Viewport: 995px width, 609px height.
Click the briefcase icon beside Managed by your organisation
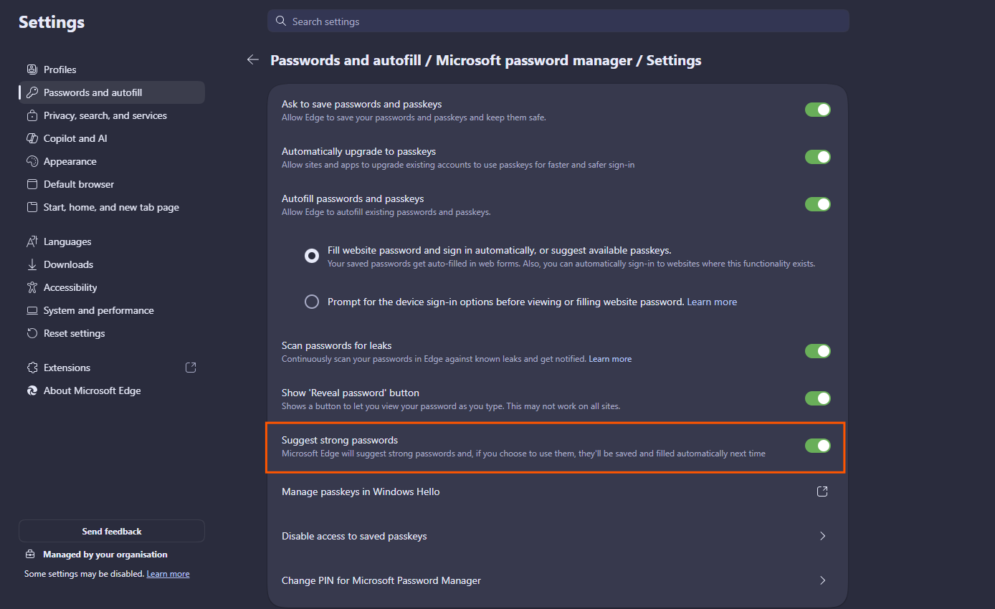click(x=30, y=555)
